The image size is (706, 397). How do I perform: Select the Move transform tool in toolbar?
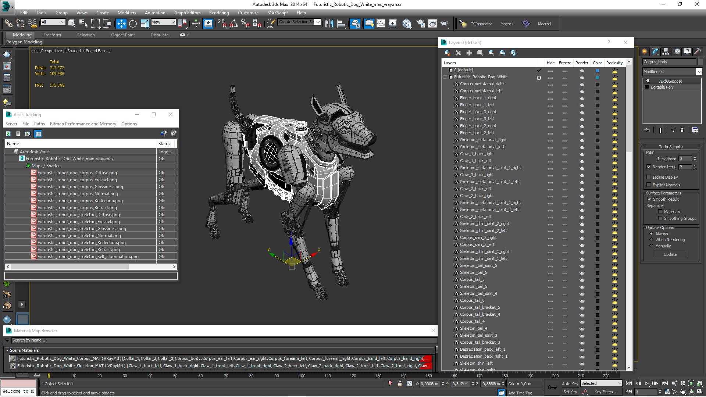tap(121, 24)
